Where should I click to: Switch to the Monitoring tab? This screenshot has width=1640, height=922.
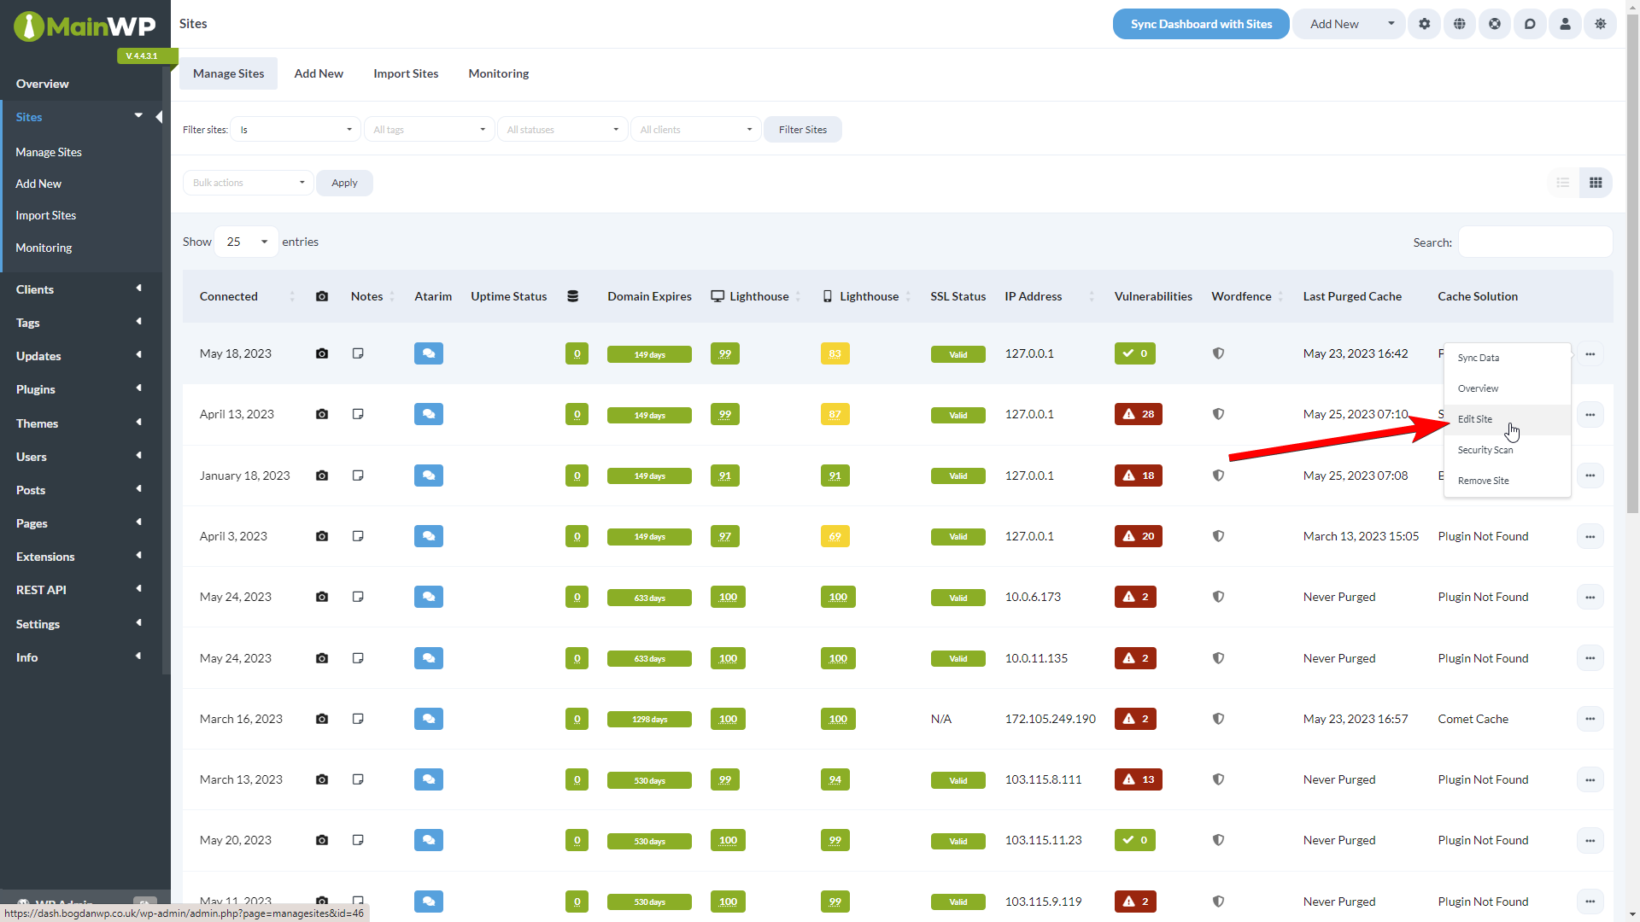498,73
